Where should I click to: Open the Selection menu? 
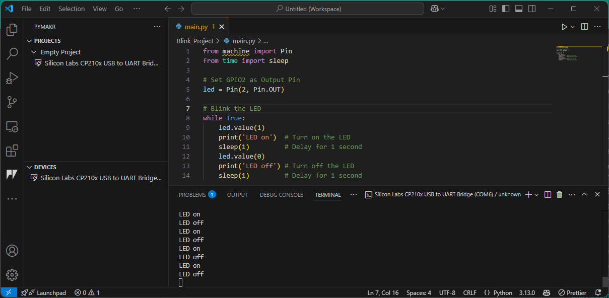tap(72, 9)
